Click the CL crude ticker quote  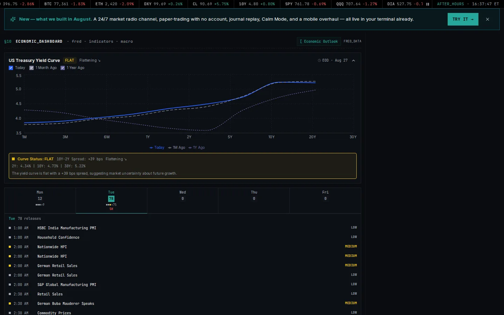pyautogui.click(x=211, y=4)
